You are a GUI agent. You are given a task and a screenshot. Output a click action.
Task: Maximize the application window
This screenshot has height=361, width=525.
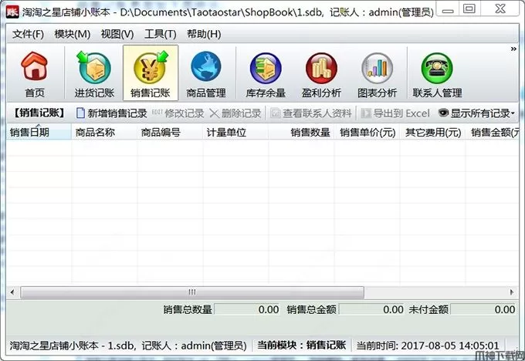pos(469,9)
